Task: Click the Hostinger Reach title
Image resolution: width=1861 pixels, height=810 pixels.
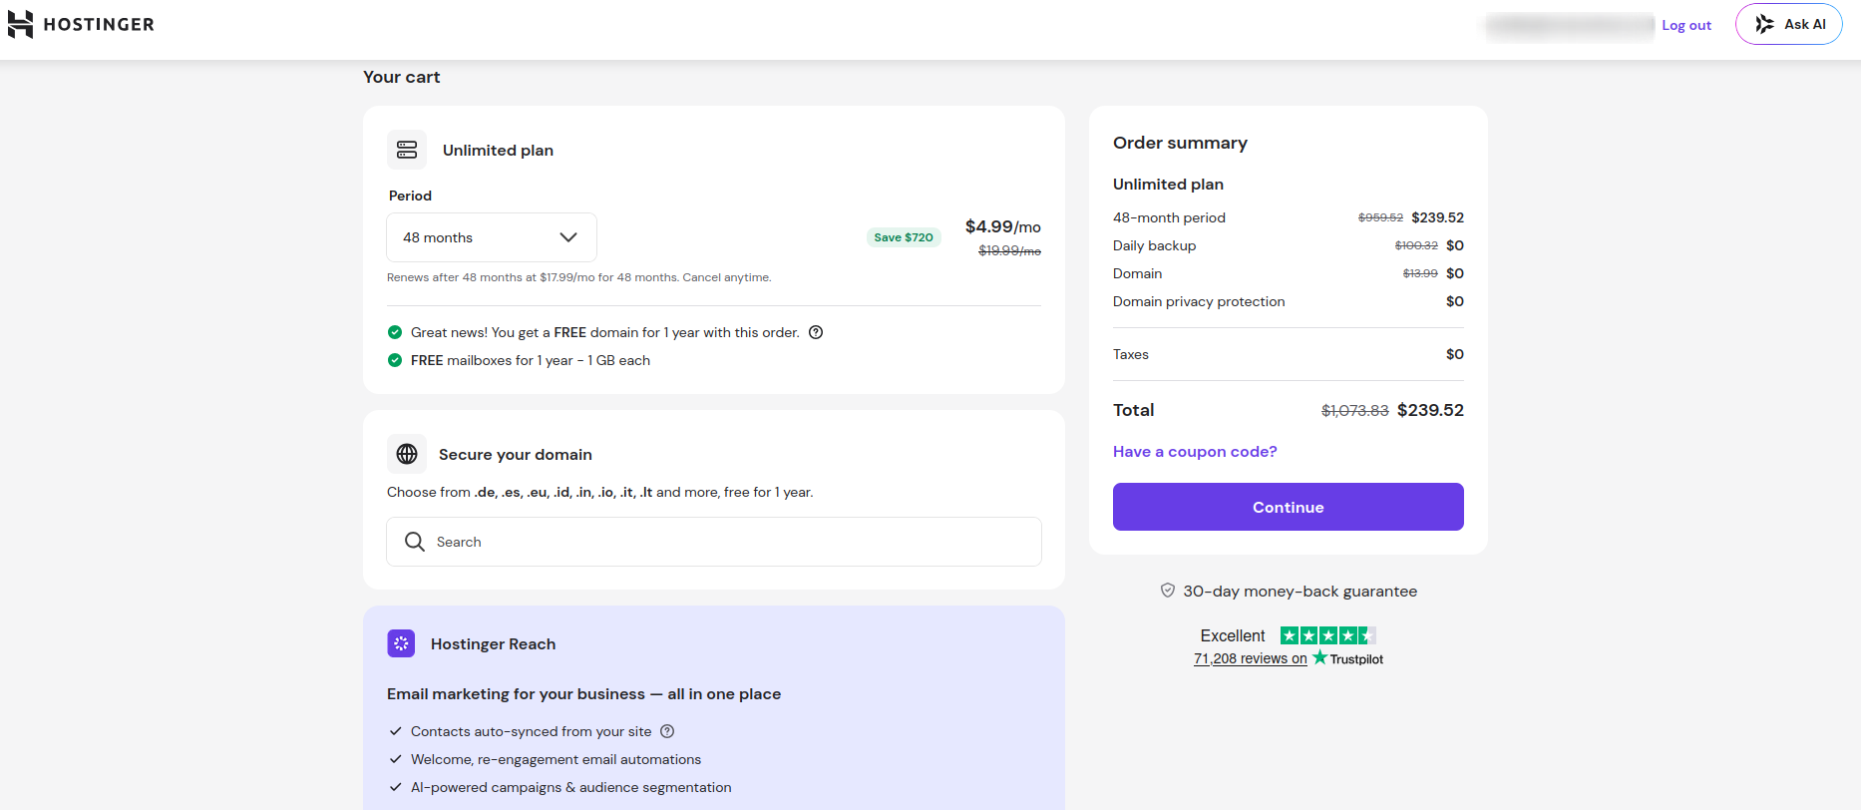Action: [493, 644]
